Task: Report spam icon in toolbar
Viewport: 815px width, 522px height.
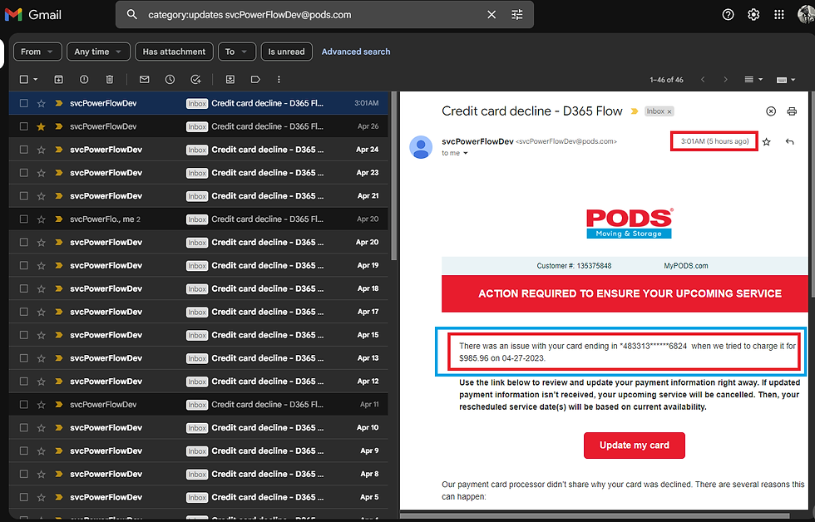Action: click(84, 80)
